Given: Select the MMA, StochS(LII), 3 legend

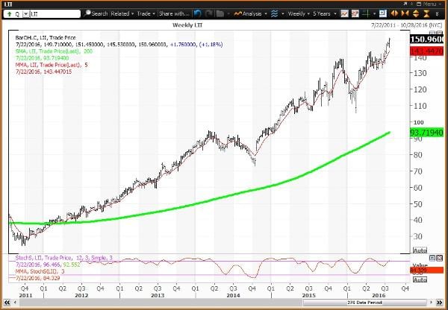Looking at the screenshot, I should [40, 271].
